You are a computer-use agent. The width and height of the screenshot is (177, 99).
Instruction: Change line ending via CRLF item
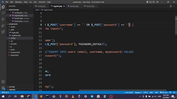[x=151, y=92]
